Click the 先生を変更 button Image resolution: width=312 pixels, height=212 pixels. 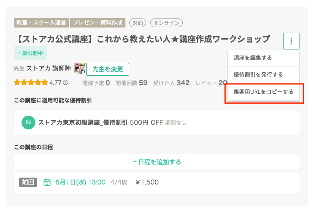[108, 69]
